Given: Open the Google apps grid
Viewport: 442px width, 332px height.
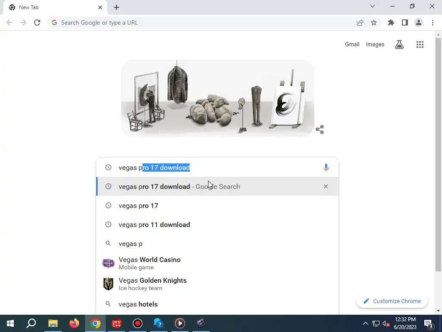Looking at the screenshot, I should click(420, 45).
